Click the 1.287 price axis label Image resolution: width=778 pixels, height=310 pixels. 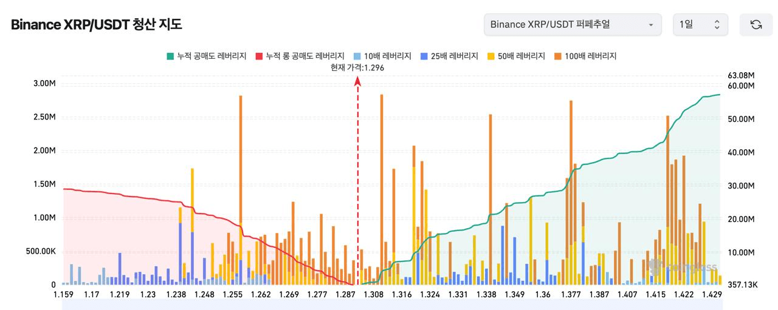tap(345, 294)
